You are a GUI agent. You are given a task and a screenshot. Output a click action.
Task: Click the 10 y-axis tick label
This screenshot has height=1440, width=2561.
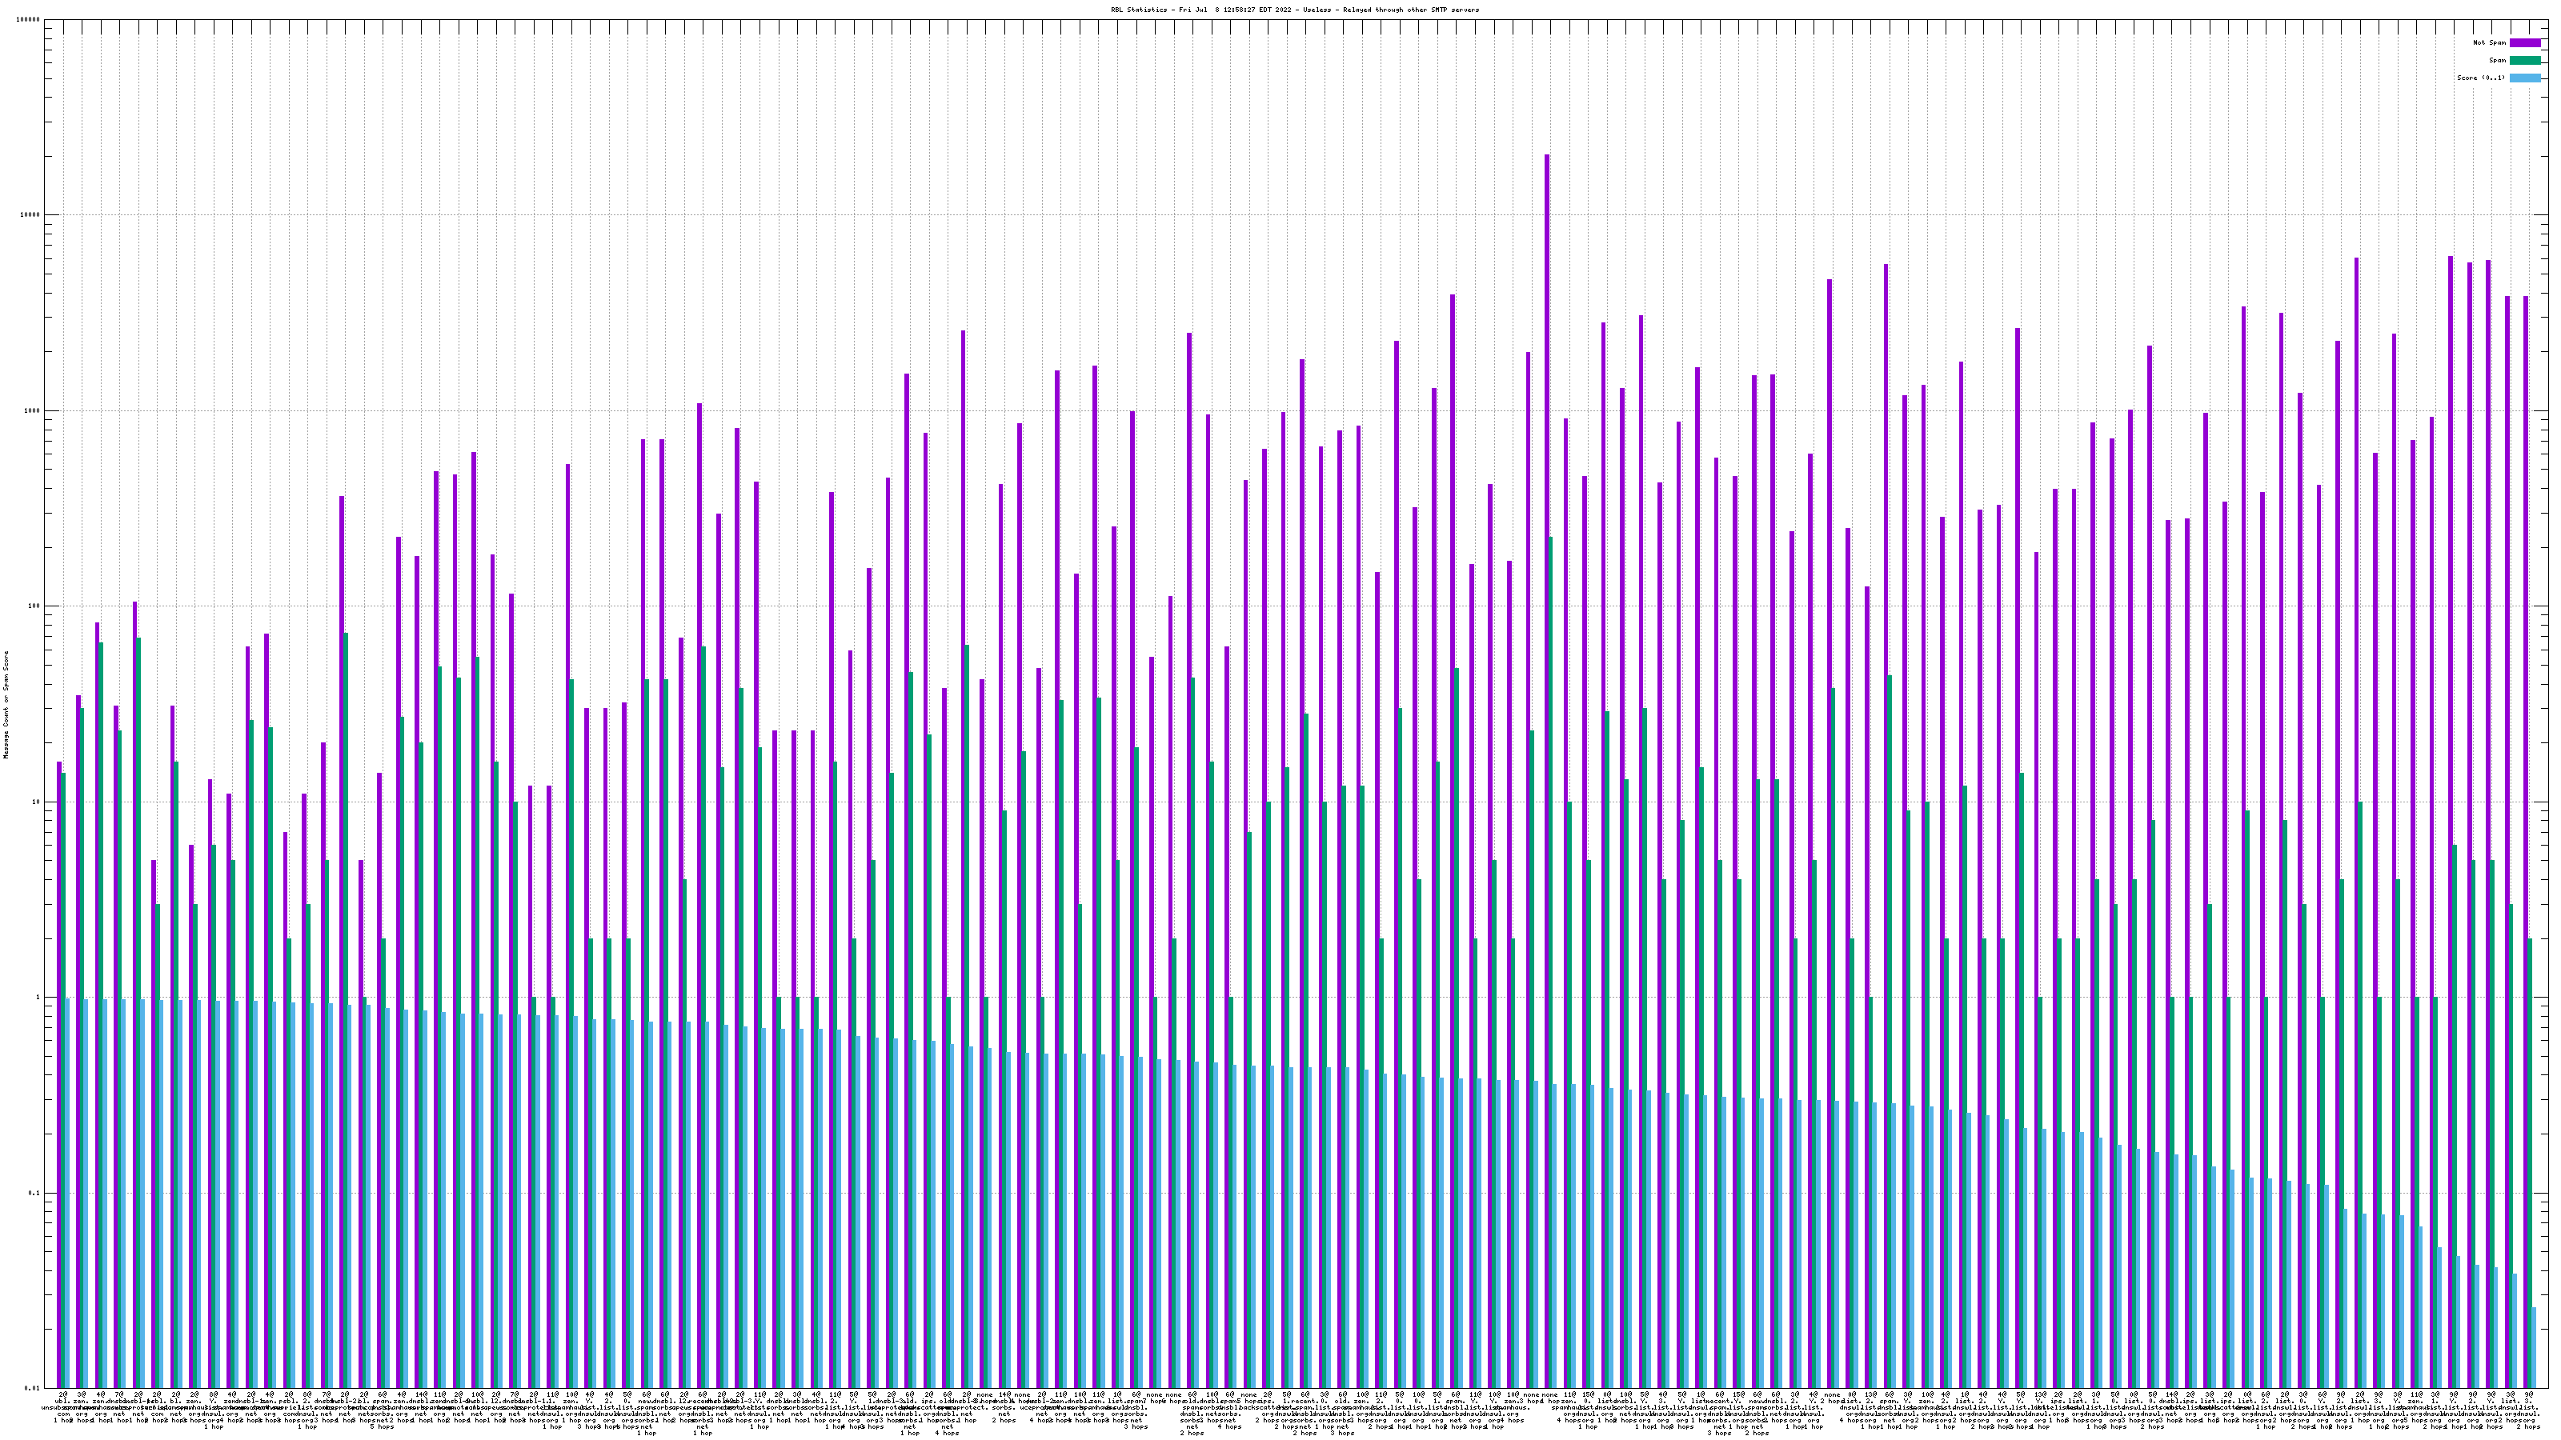coord(38,802)
